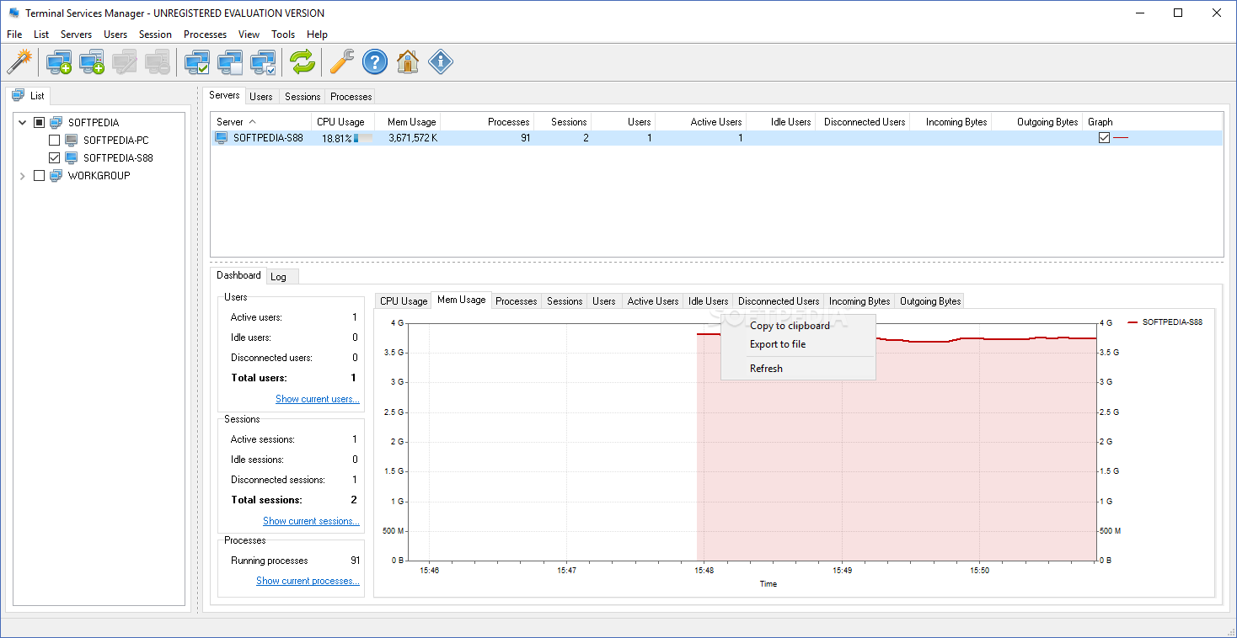The height and width of the screenshot is (638, 1237).
Task: Click the CPU usage progress bar
Action: pos(363,138)
